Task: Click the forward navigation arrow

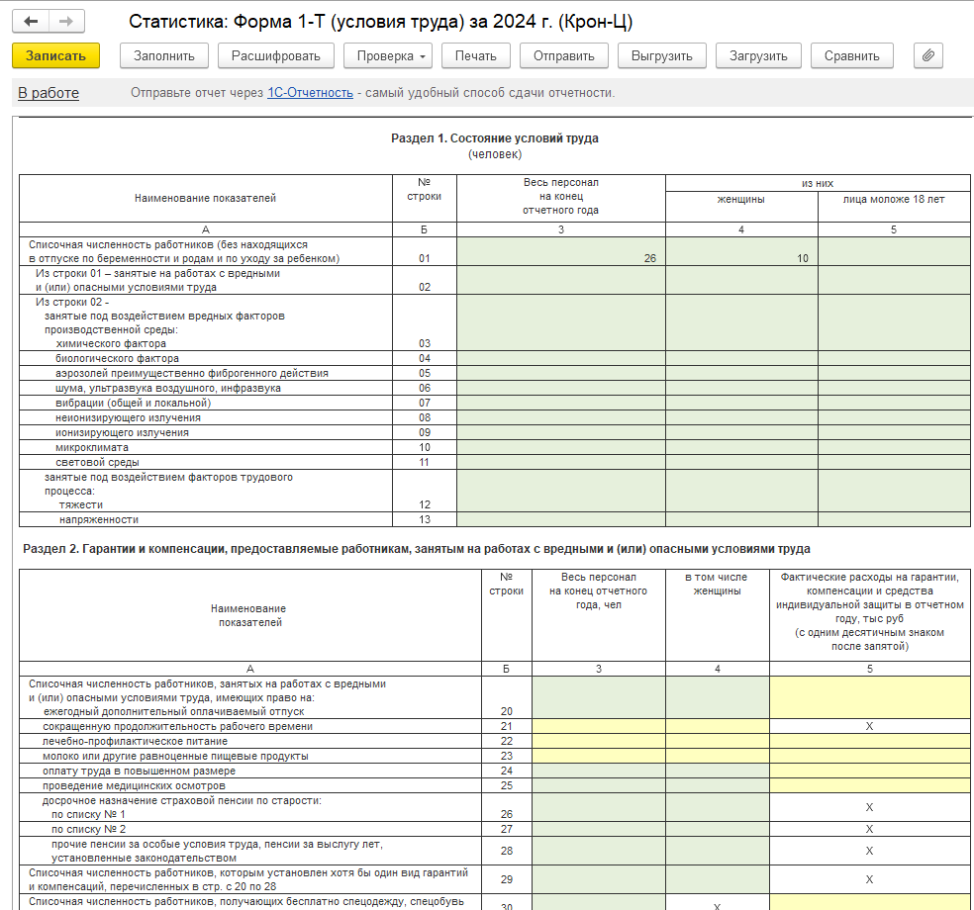Action: tap(65, 22)
